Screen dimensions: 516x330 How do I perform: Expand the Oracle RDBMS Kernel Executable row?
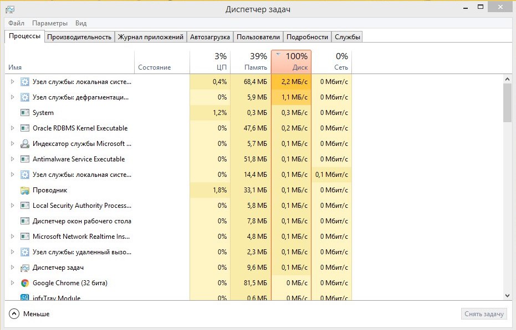pos(12,128)
